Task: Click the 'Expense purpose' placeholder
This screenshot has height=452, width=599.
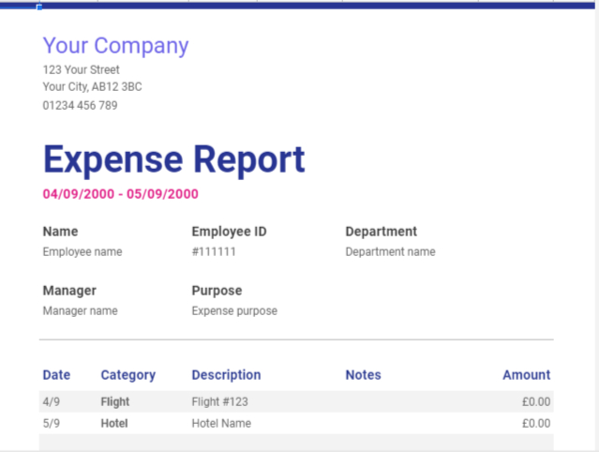Action: click(x=234, y=311)
